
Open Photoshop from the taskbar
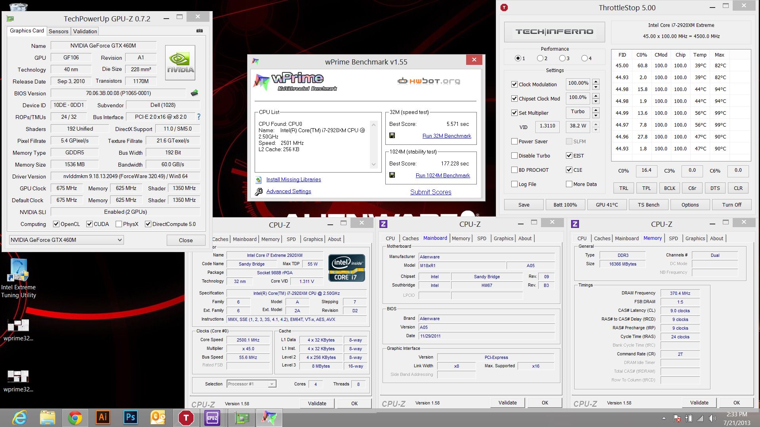click(131, 418)
